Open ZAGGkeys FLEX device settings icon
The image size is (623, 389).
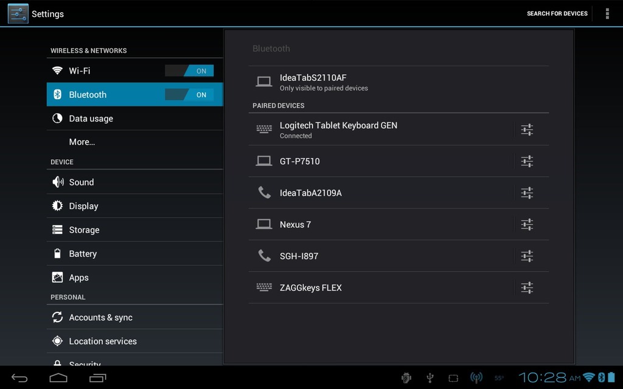click(x=527, y=287)
